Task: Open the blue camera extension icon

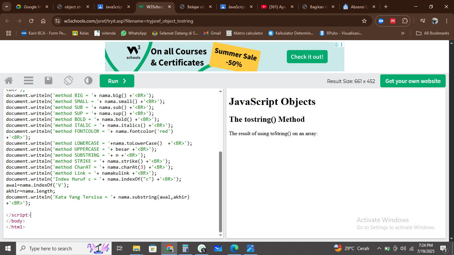Action: (381, 21)
